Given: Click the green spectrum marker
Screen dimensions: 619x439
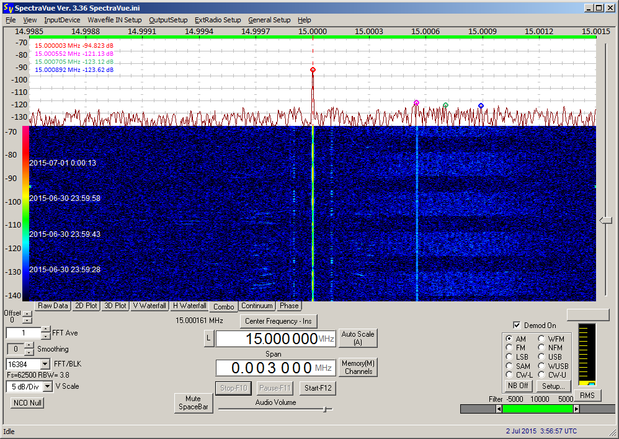Looking at the screenshot, I should click(x=445, y=105).
